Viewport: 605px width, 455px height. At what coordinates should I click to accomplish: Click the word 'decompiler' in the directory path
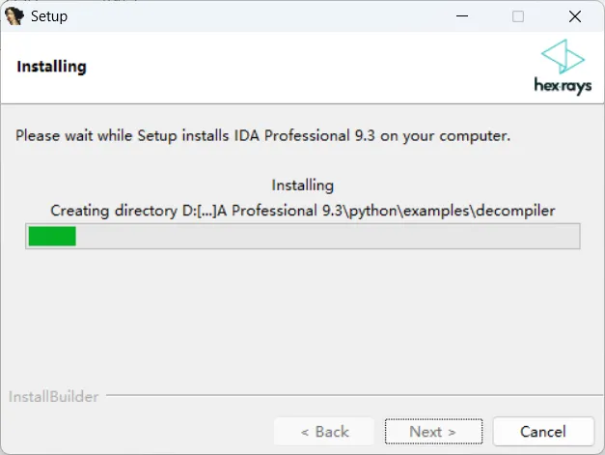[515, 211]
